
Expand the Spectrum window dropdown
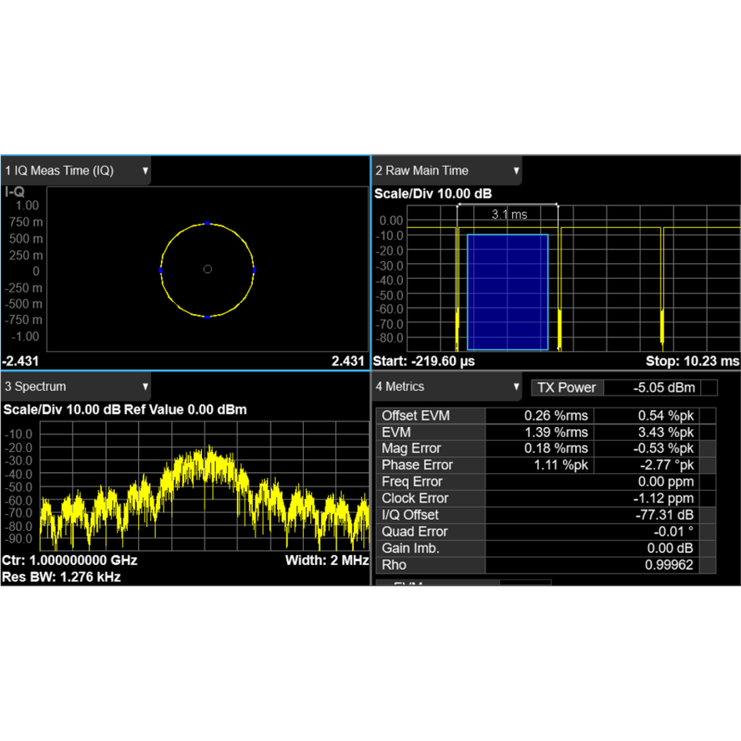(x=145, y=386)
